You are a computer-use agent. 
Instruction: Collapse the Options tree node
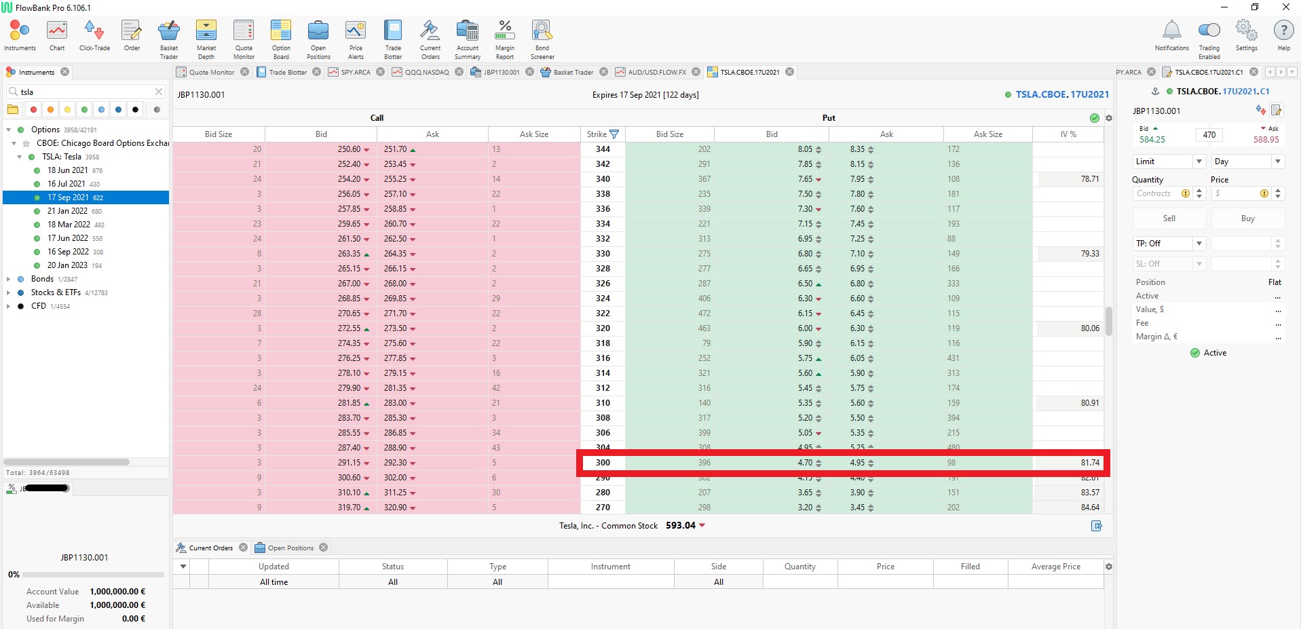(x=8, y=130)
